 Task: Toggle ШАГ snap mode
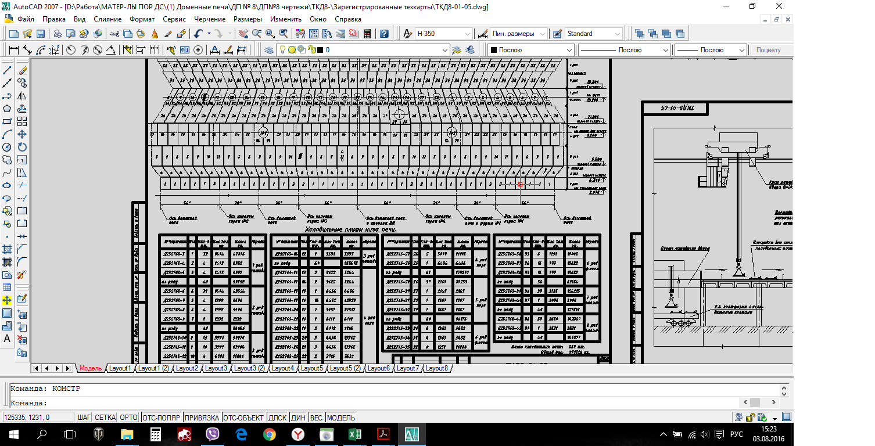coord(84,418)
